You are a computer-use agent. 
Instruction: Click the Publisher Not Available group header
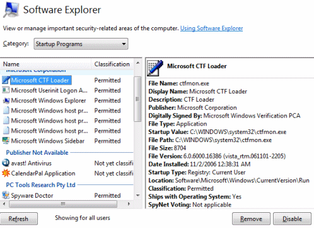point(37,152)
